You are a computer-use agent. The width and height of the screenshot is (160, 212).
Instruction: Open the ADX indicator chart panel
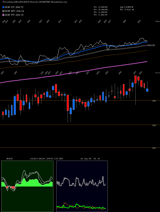pyautogui.click(x=82, y=186)
